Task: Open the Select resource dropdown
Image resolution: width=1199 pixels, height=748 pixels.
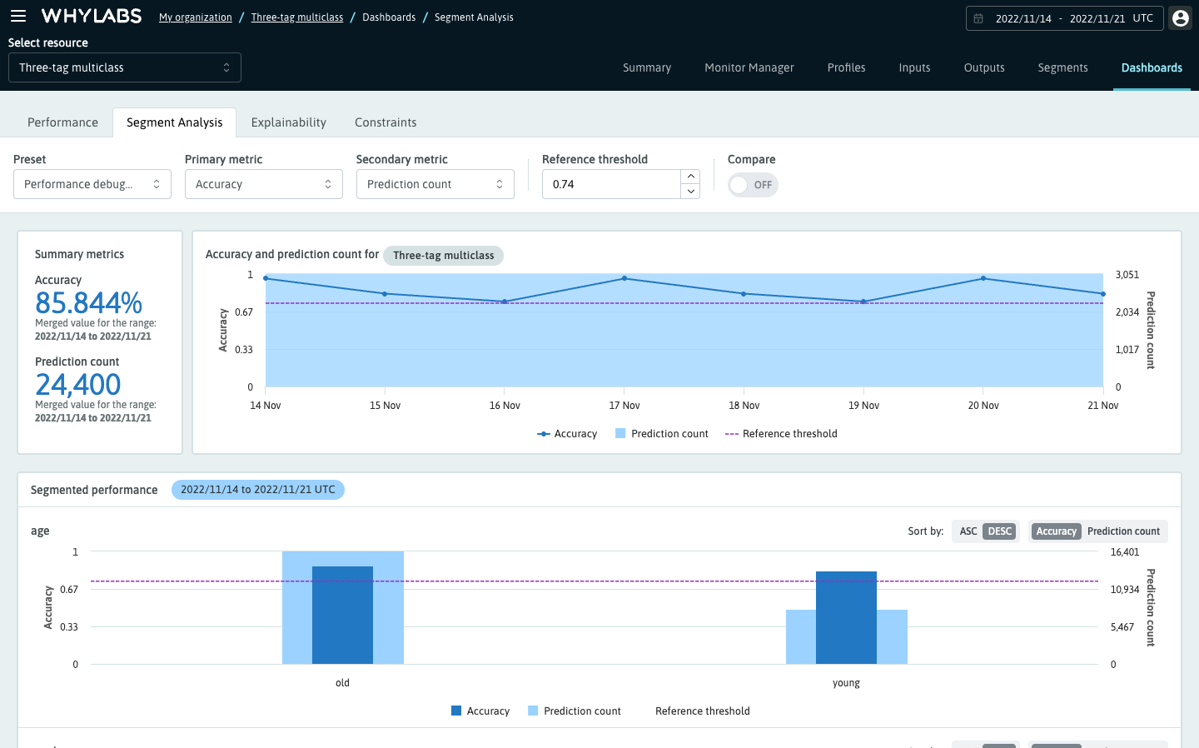Action: [123, 67]
